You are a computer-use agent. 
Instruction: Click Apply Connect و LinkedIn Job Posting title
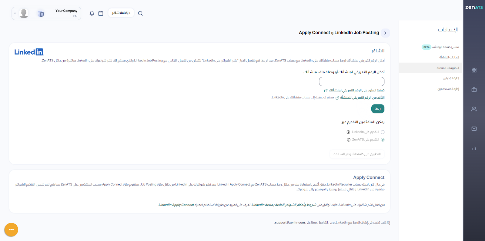(x=339, y=33)
